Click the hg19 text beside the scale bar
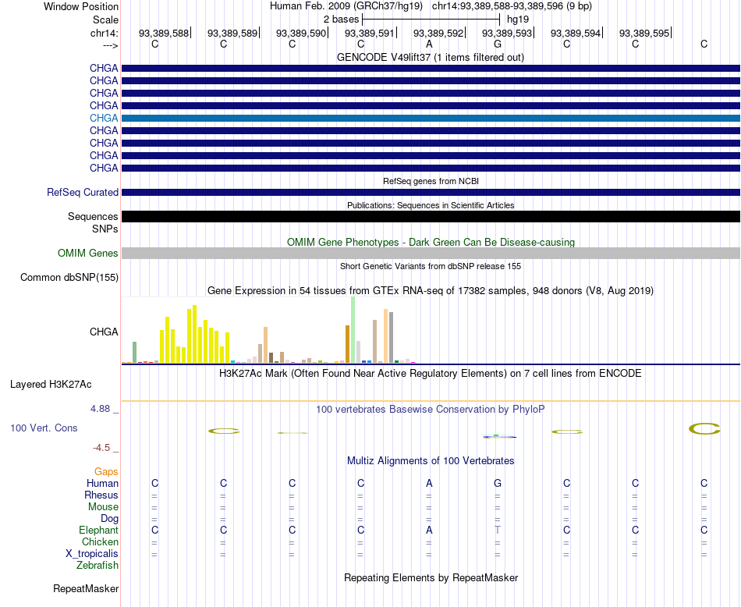 (517, 20)
